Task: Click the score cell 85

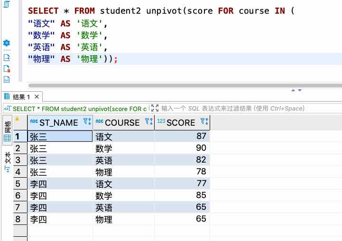Action: pos(182,195)
